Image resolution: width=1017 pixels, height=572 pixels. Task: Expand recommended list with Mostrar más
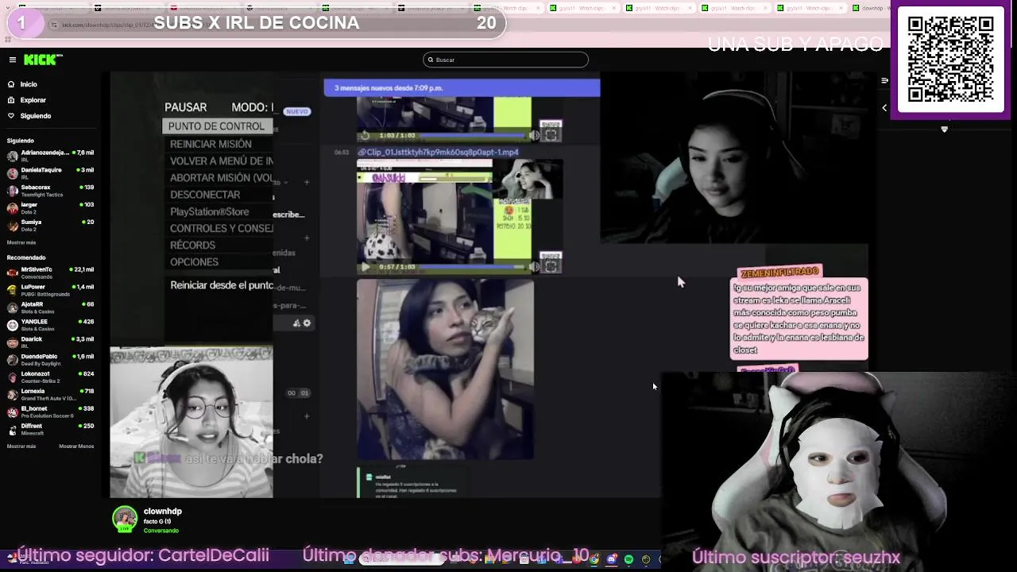pos(21,446)
